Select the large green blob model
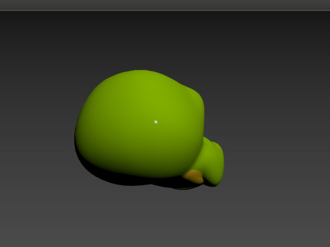This screenshot has height=247, width=330. tap(140, 125)
